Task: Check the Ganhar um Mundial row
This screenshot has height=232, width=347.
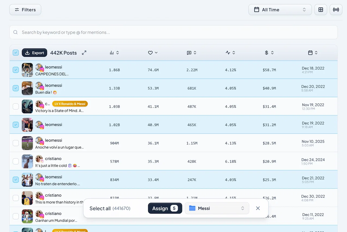Action: pyautogui.click(x=16, y=216)
